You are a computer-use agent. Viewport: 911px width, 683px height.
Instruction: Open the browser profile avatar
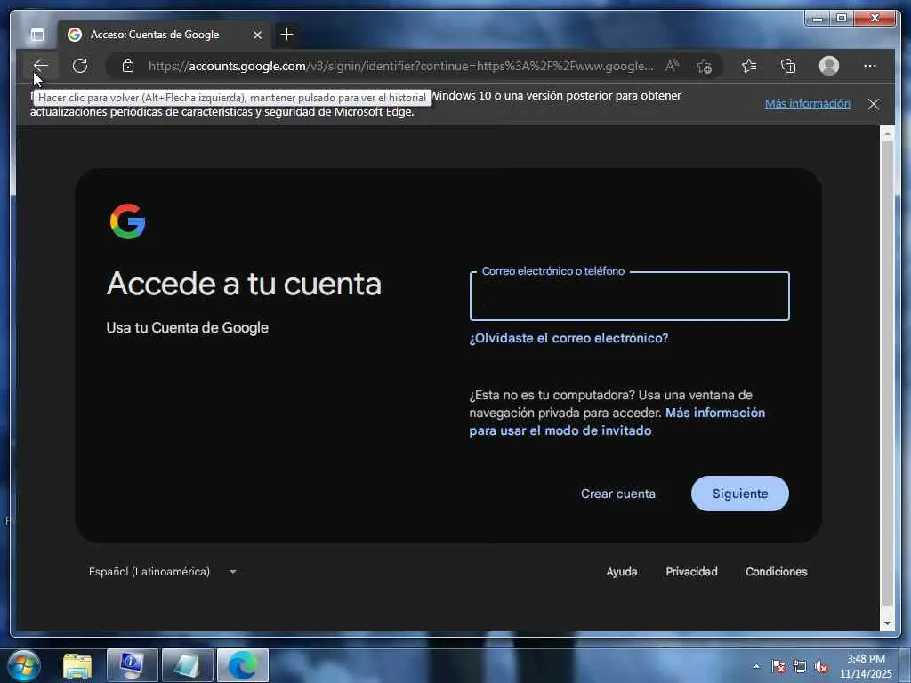tap(829, 66)
